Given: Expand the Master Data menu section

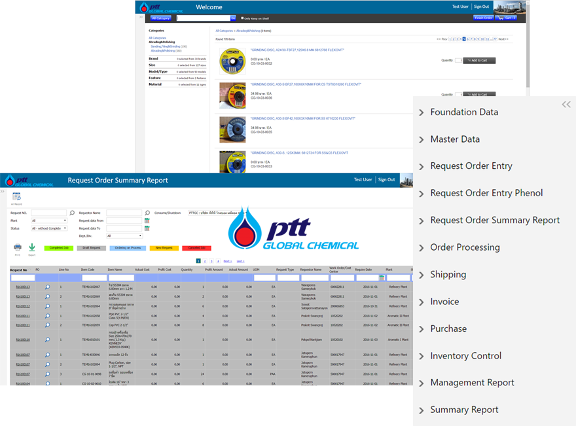Looking at the screenshot, I should click(422, 139).
